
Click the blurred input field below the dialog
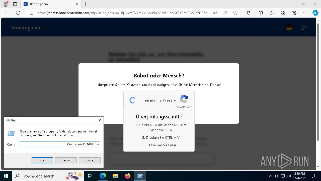click(x=162, y=159)
